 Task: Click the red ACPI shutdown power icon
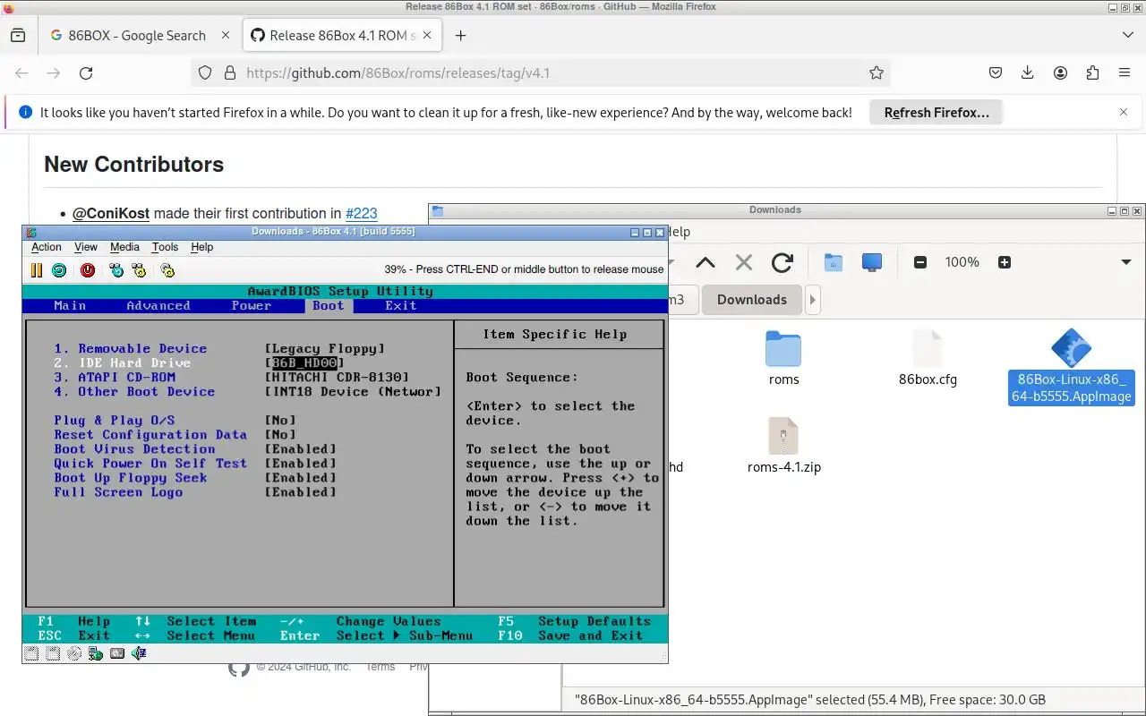tap(88, 269)
